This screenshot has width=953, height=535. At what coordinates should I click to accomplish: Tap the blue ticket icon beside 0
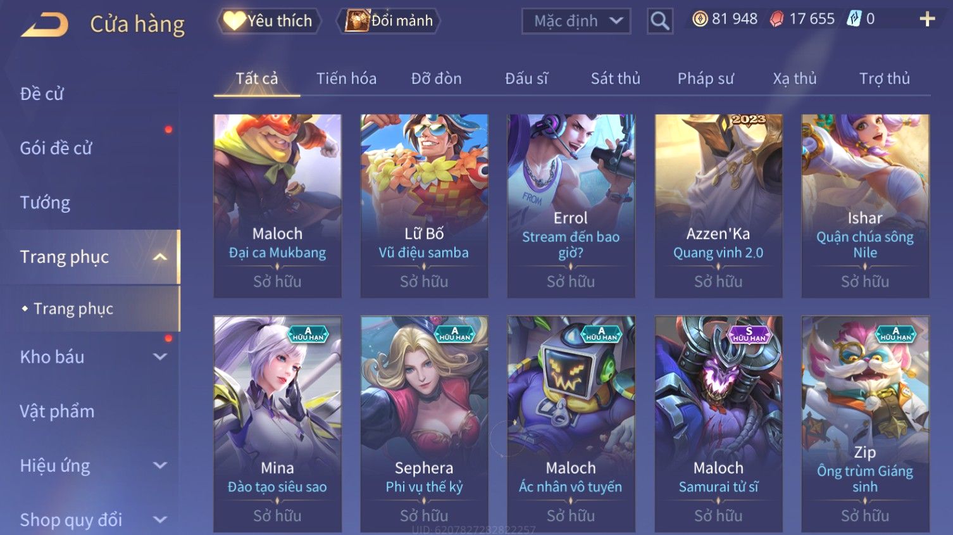[x=854, y=19]
